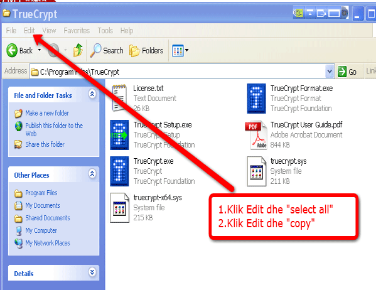Open the File menu
The image size is (376, 290).
tap(11, 31)
